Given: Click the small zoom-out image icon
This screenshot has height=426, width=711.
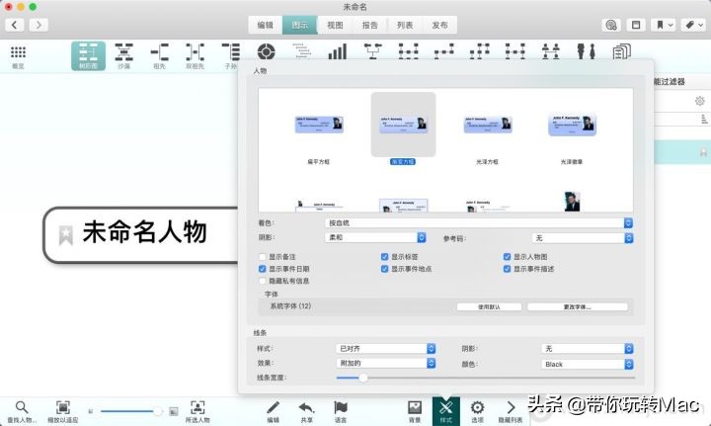Looking at the screenshot, I should click(x=91, y=411).
